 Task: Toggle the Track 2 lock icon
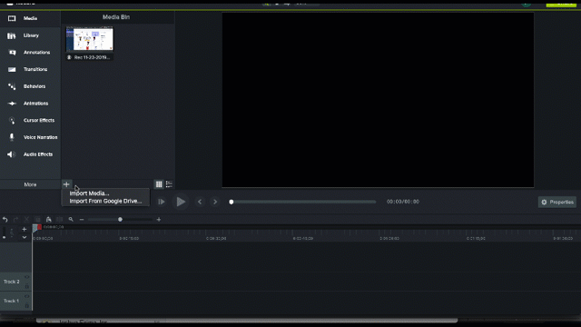tap(26, 286)
